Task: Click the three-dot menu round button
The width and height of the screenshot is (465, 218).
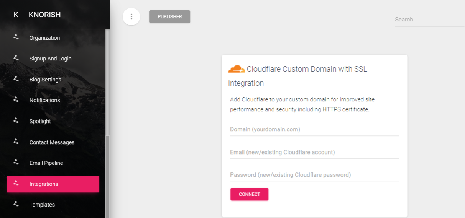Action: tap(131, 16)
